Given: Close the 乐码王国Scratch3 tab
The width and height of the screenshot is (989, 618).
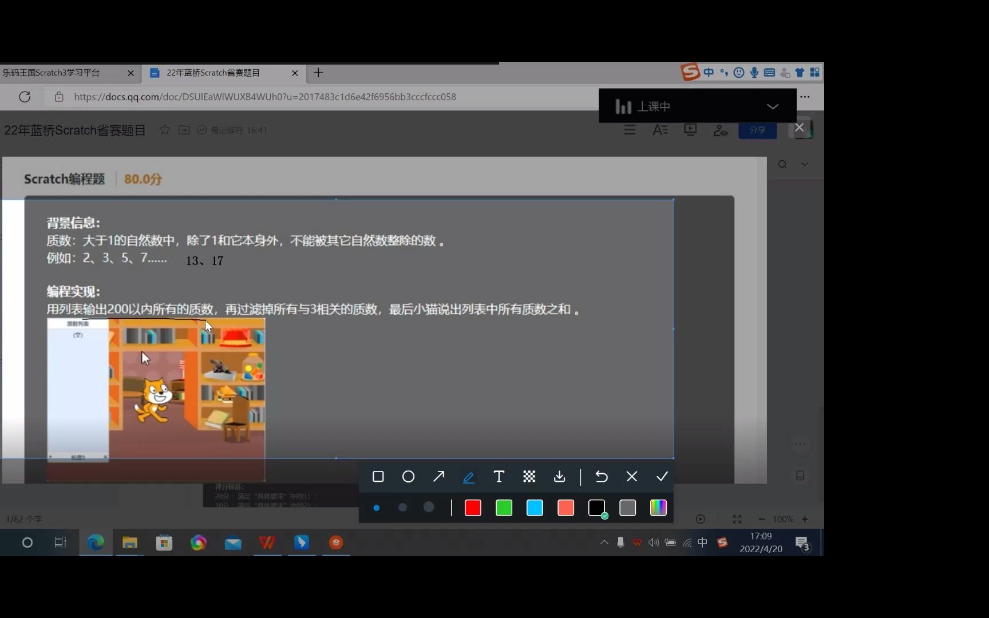Looking at the screenshot, I should (130, 73).
